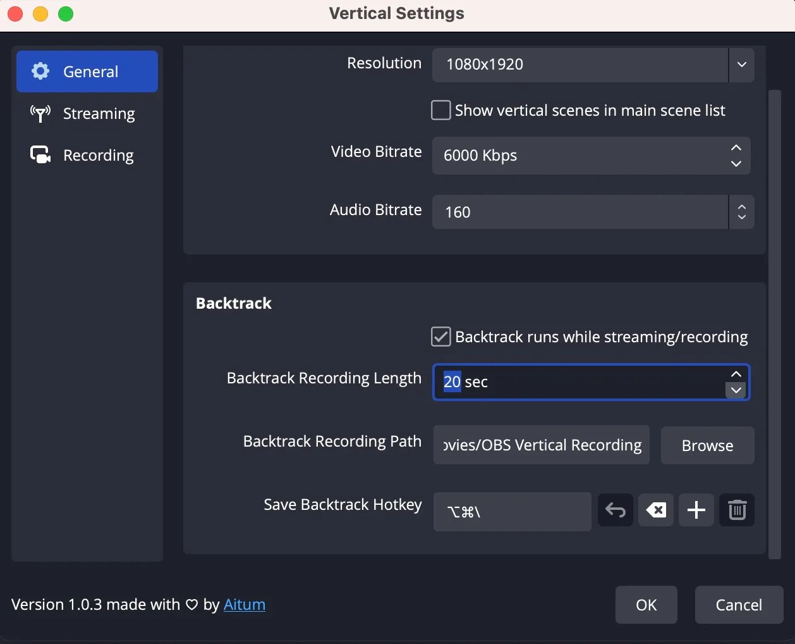Add another hotkey with the plus icon

tap(696, 510)
